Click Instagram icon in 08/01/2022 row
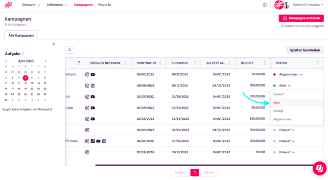Viewport: 328px width, 180px height. pos(87,74)
